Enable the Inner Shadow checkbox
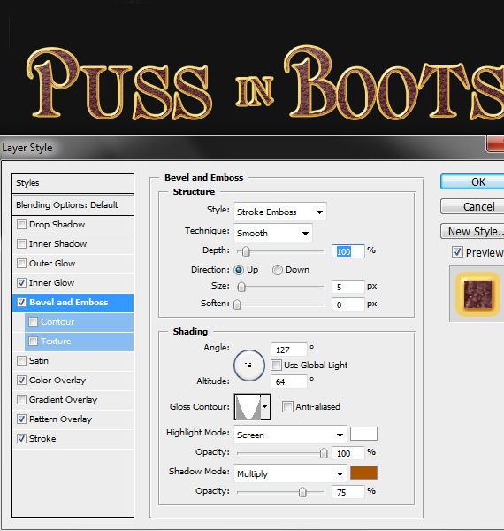The height and width of the screenshot is (531, 504). (21, 244)
